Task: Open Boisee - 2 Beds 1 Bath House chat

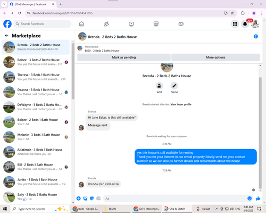Action: [36, 122]
